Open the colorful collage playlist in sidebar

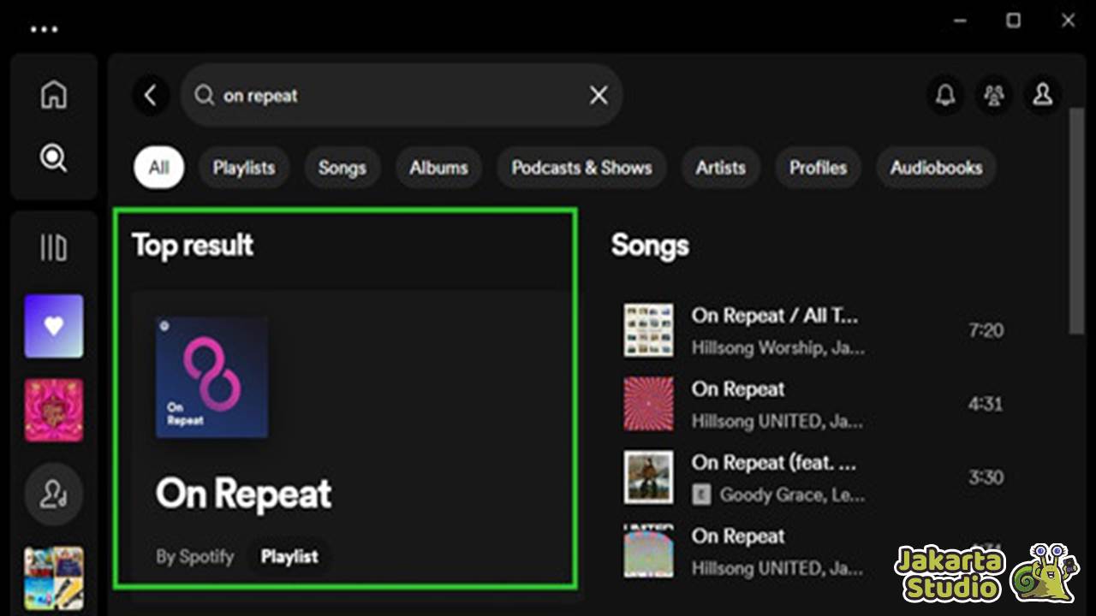54,579
